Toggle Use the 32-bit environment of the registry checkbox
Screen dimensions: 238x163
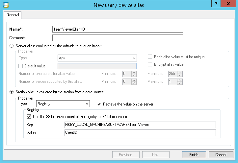tap(29, 116)
